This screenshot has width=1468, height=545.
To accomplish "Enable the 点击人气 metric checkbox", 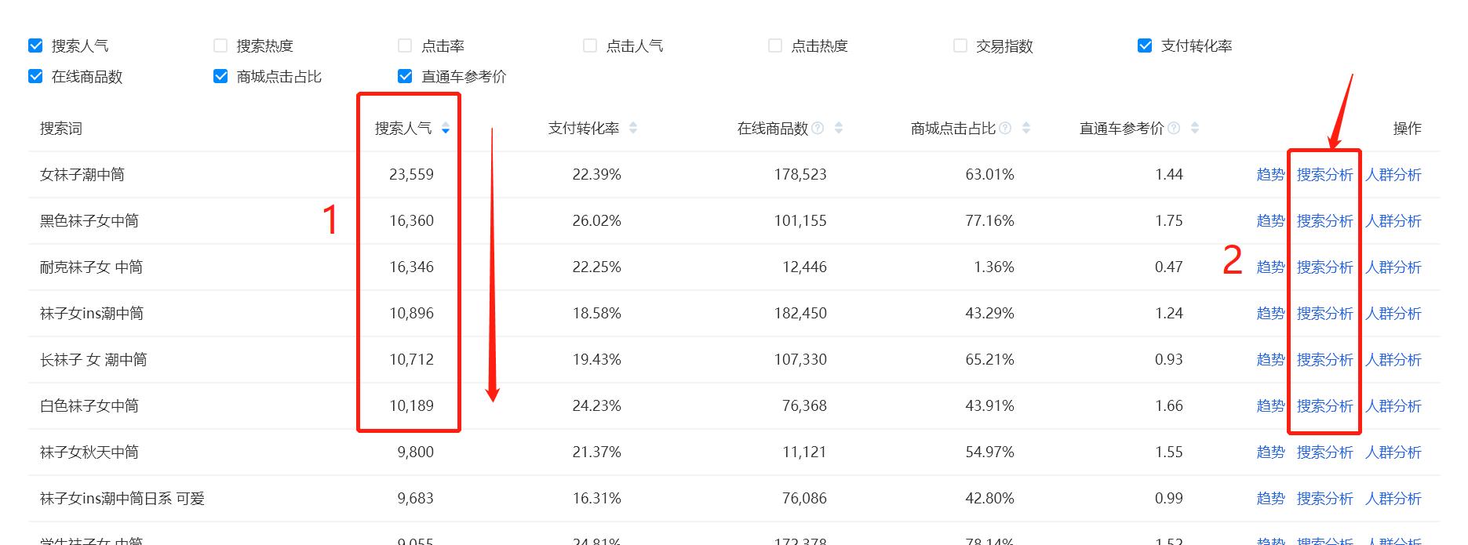I will click(590, 45).
